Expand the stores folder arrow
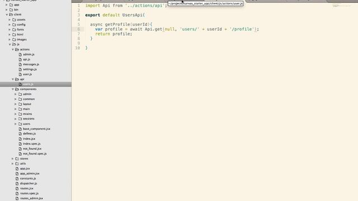Image resolution: width=358 pixels, height=201 pixels. pyautogui.click(x=12, y=159)
